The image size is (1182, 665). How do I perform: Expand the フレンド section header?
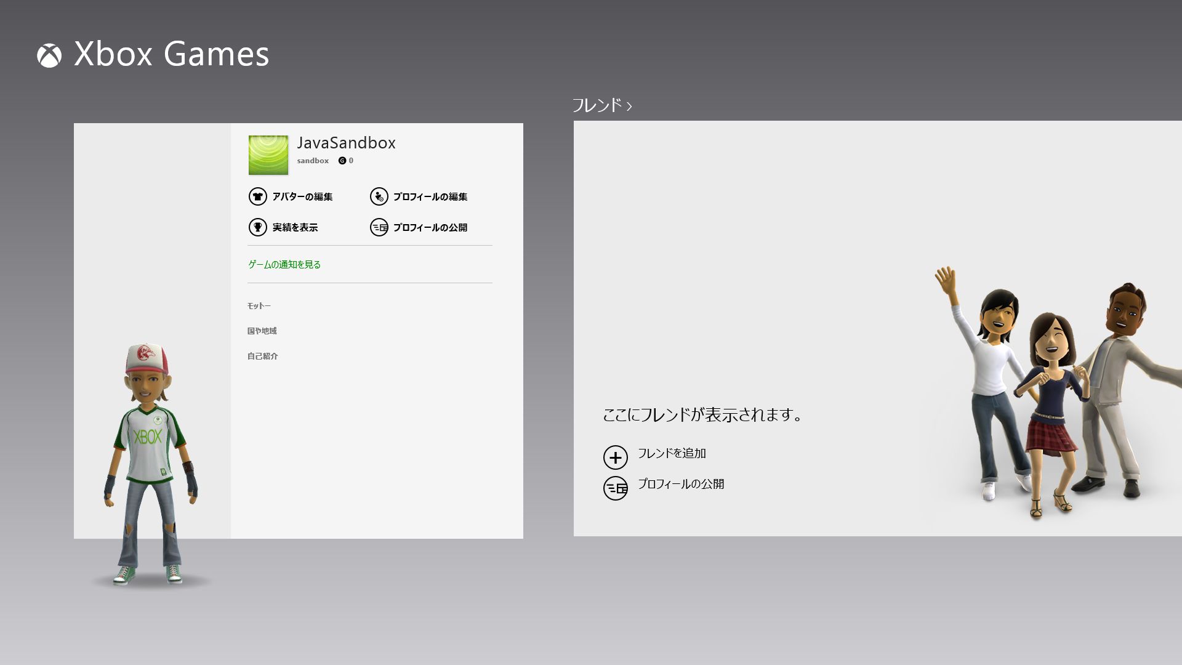tap(601, 105)
